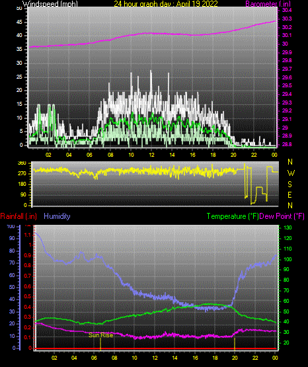Click hour 22 under the humidity chart
308x367 pixels.
pos(255,358)
